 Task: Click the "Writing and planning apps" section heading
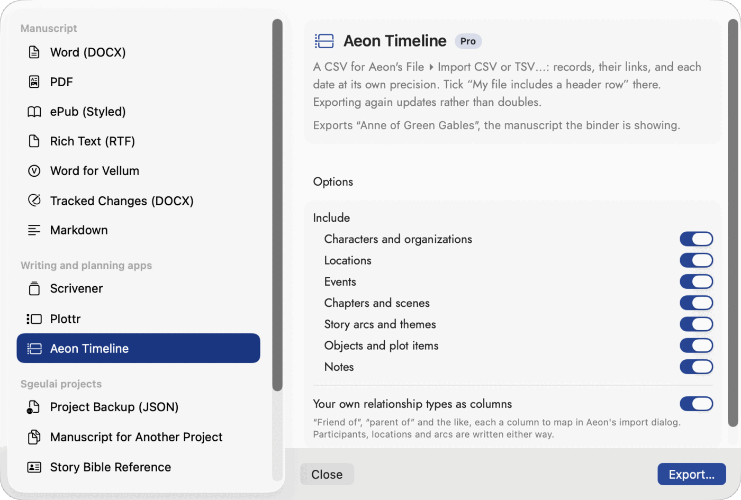pyautogui.click(x=86, y=265)
